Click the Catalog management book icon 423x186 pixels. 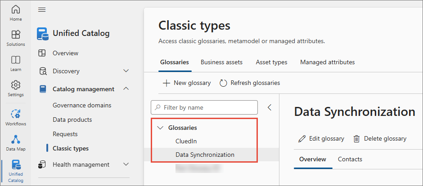[43, 89]
